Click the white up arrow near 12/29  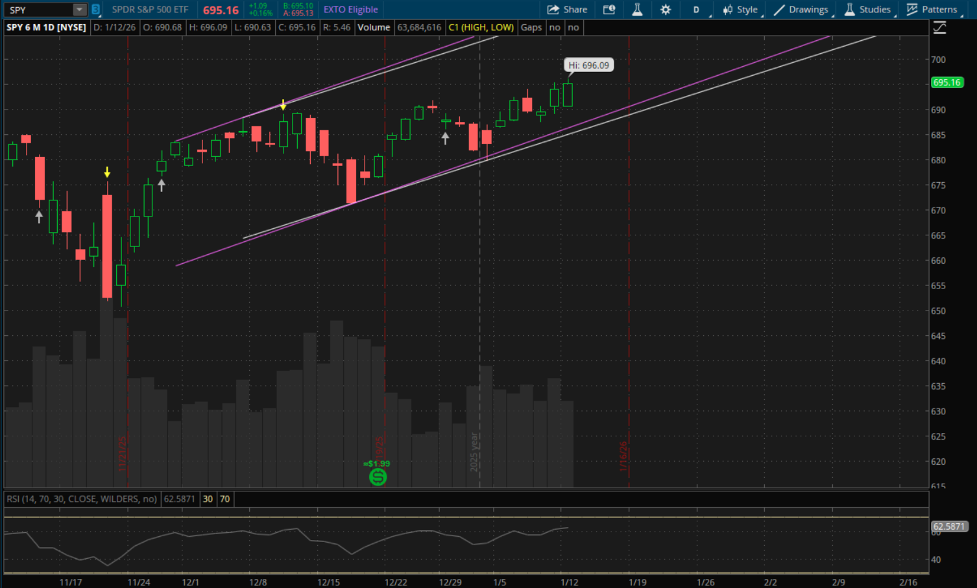coord(445,138)
